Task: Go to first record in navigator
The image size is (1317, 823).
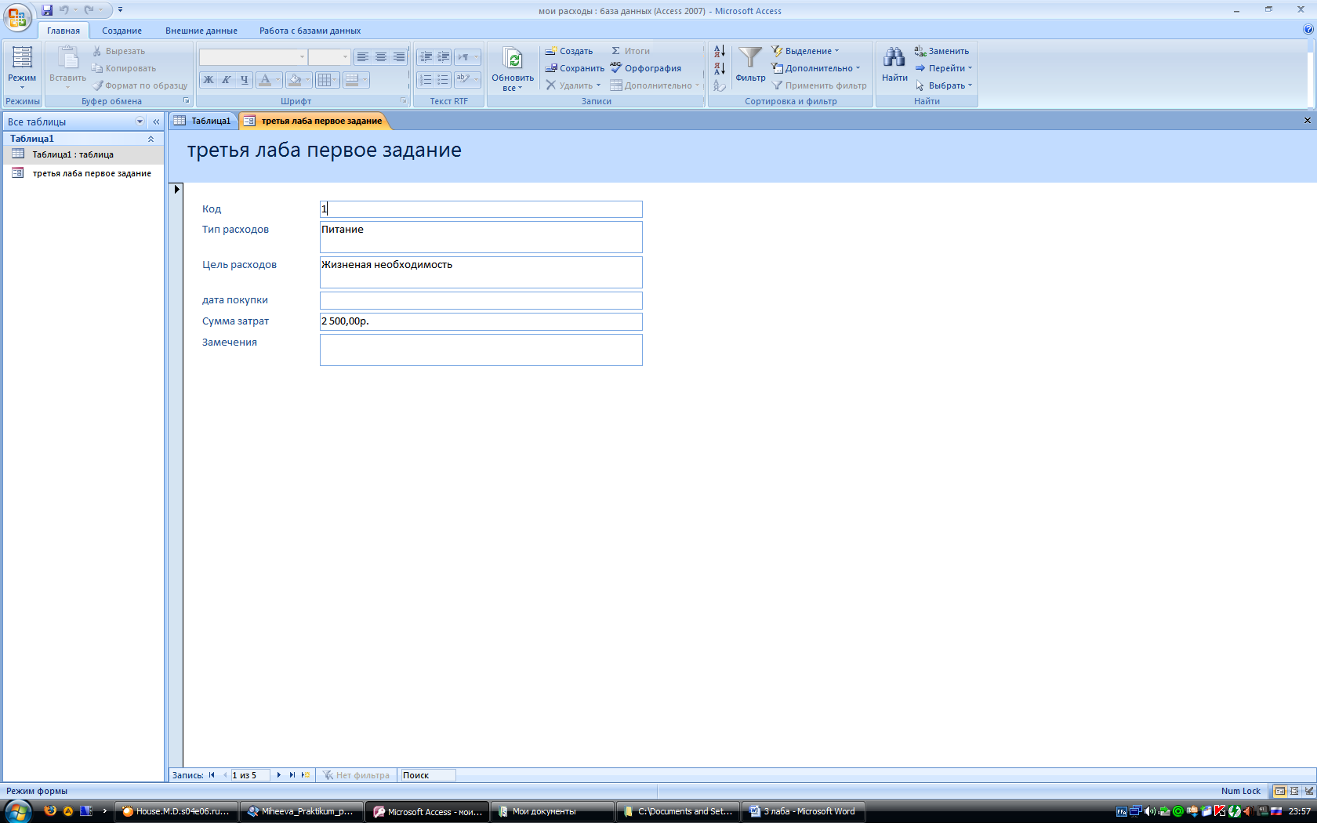Action: click(x=212, y=775)
